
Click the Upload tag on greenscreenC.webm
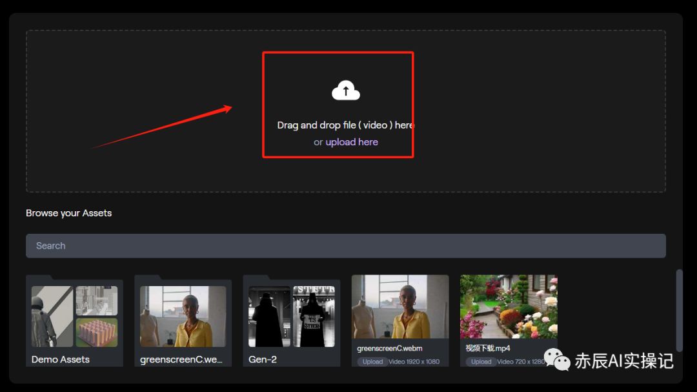[372, 361]
